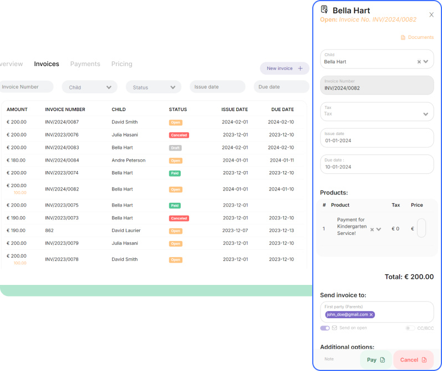Click the Issue date field 01-01-2024

tap(377, 138)
